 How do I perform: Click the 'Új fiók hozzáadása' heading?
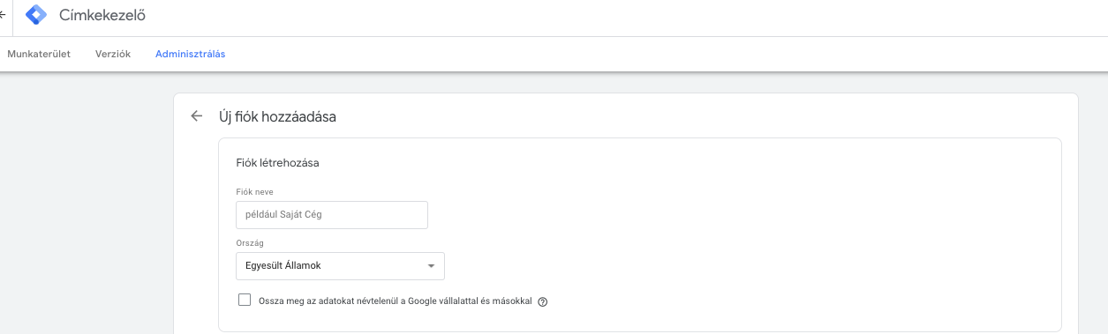pos(277,116)
